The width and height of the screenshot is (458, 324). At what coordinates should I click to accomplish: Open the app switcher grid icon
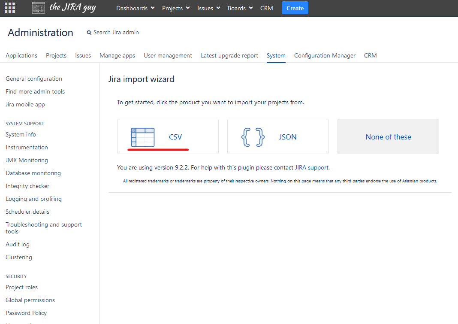[x=9, y=8]
